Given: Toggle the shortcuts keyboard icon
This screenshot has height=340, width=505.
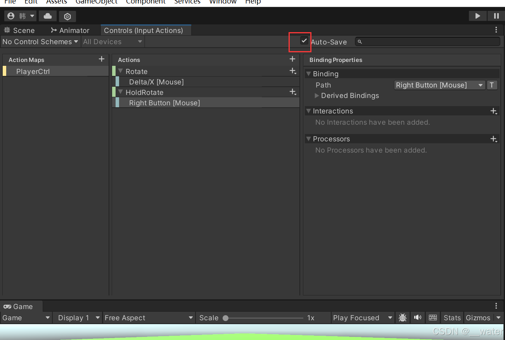Looking at the screenshot, I should (433, 318).
